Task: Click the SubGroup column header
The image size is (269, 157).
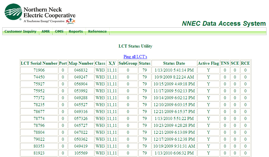Action: coord(128,63)
